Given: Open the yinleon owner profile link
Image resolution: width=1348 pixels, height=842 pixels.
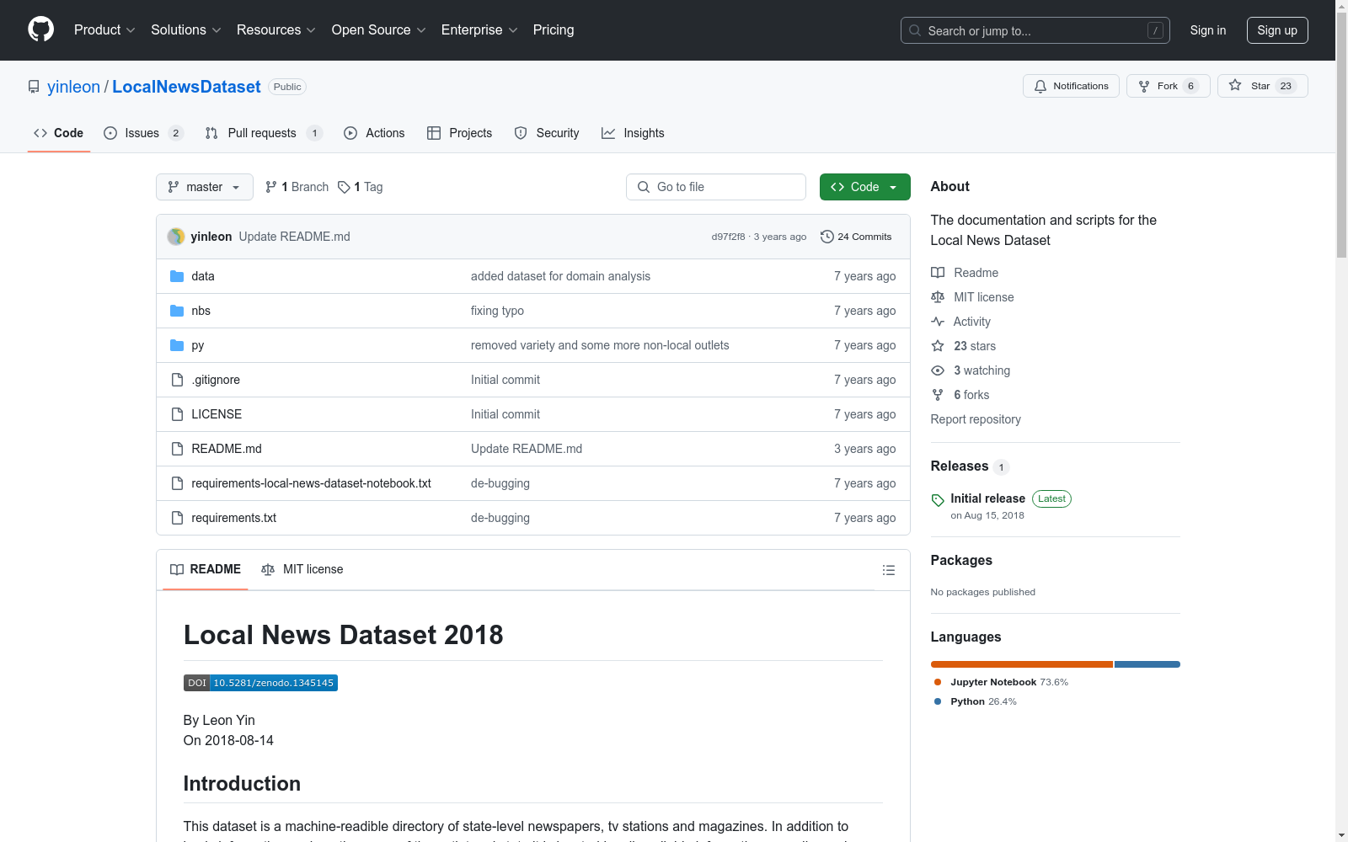Looking at the screenshot, I should pos(73,87).
